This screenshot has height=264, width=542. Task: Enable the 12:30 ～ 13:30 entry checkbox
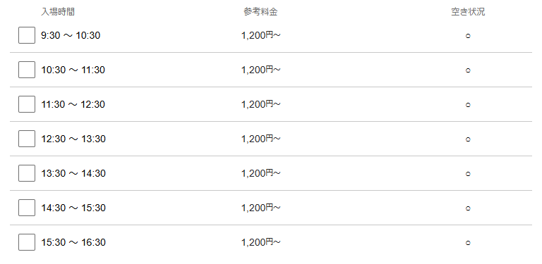coord(27,139)
